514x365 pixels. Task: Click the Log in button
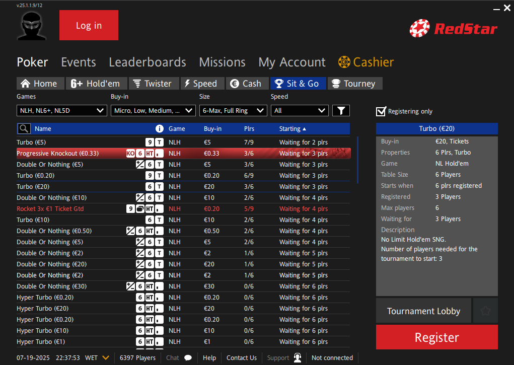(89, 25)
